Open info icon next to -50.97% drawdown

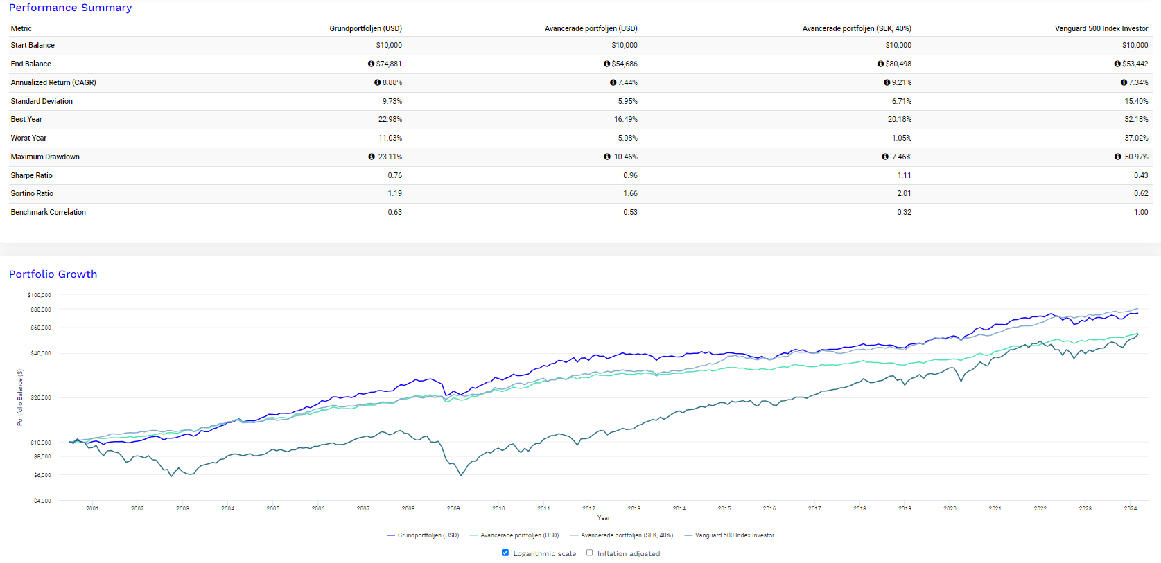pos(1118,157)
